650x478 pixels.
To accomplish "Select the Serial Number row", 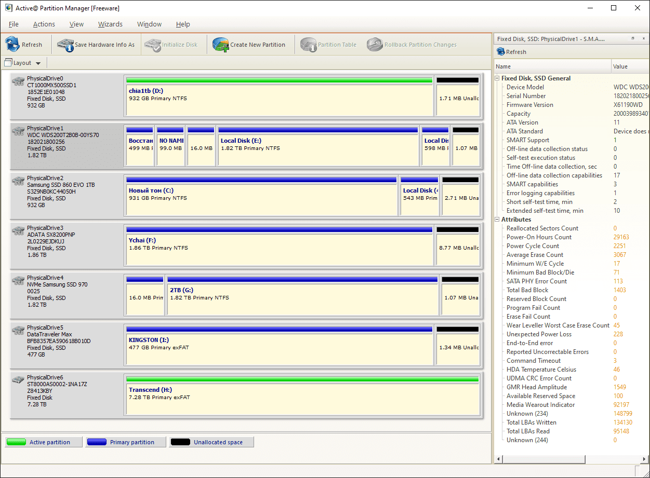I will click(572, 96).
